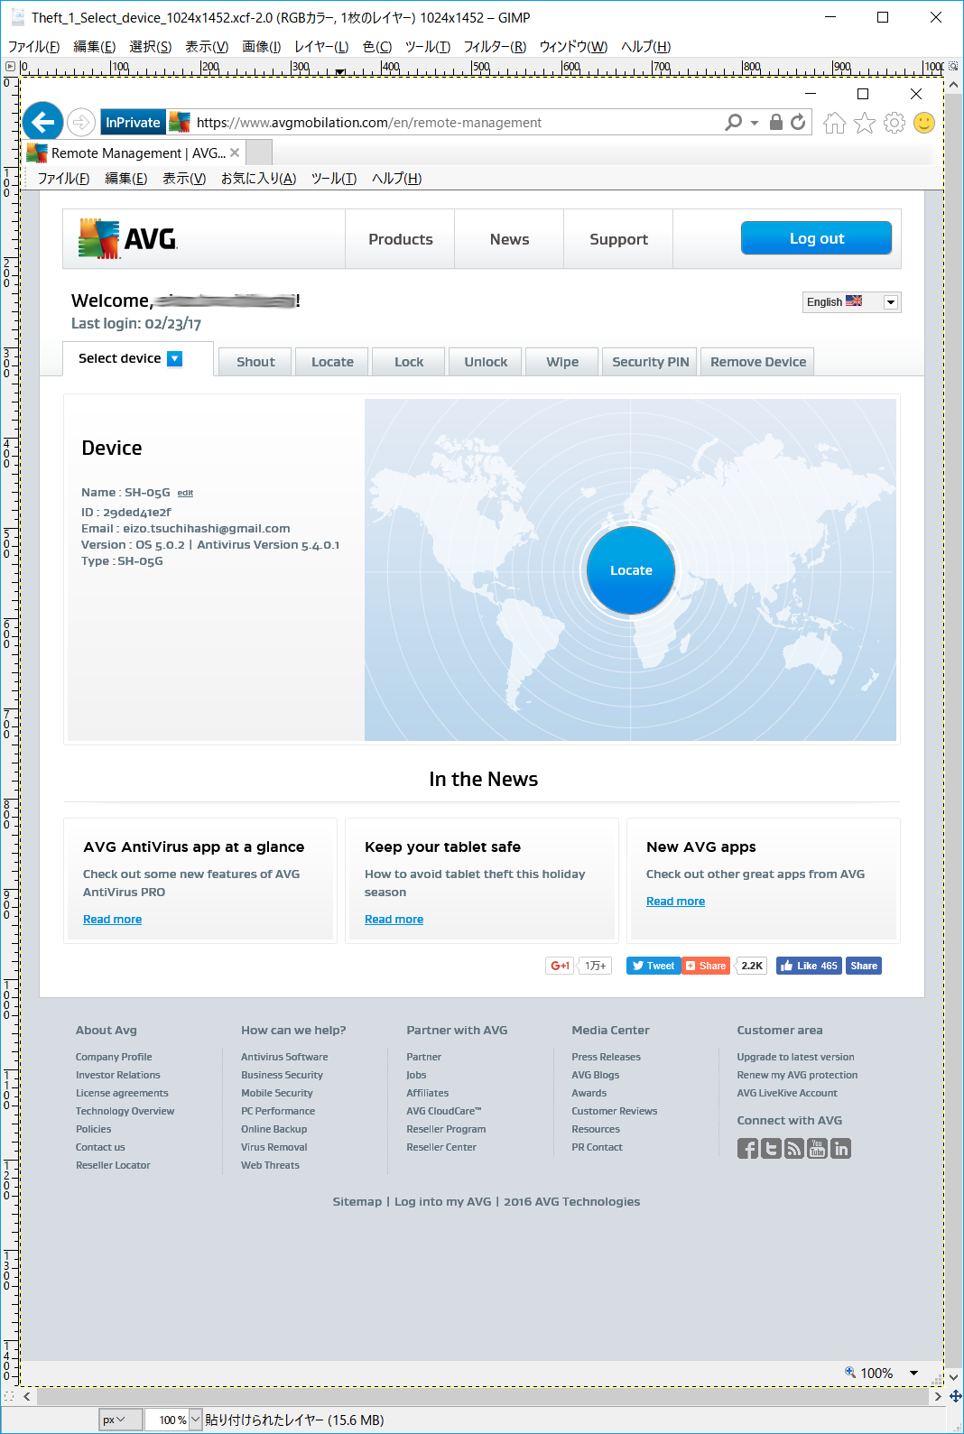Click the AVG favicon in the address bar
964x1434 pixels.
pos(180,122)
